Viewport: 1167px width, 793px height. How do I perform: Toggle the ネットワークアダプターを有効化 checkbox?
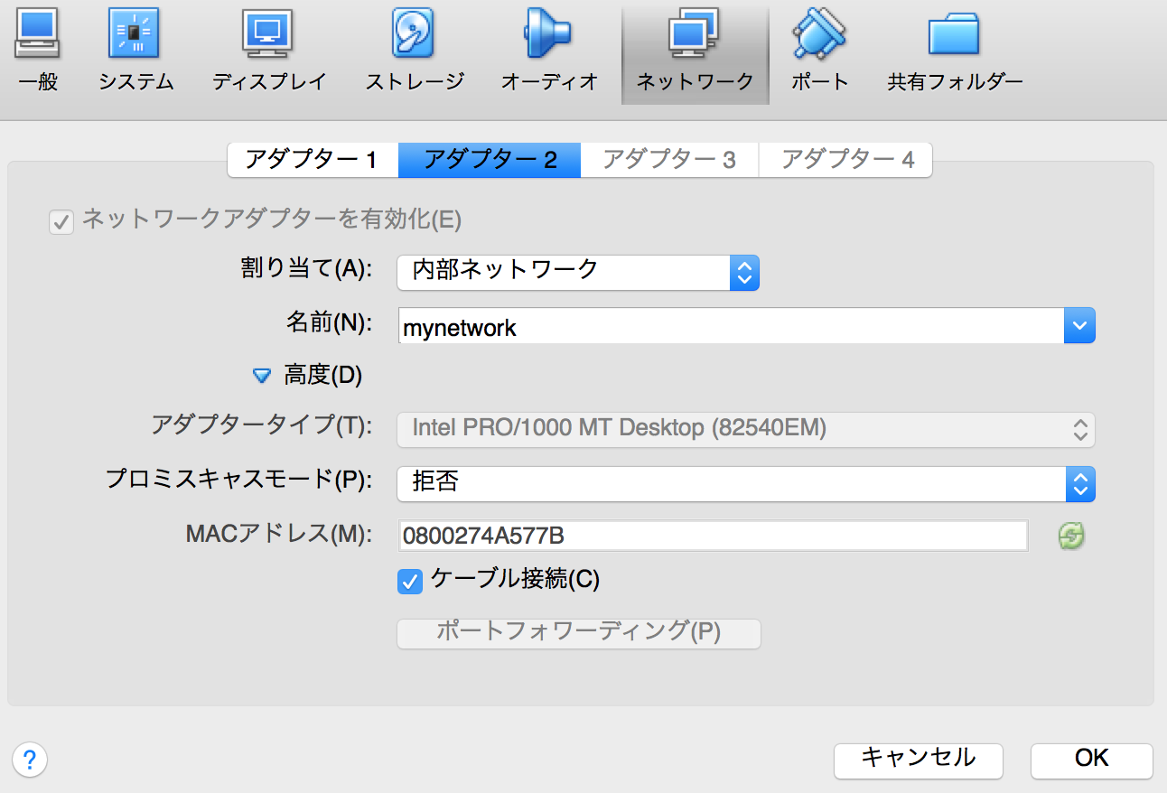[x=61, y=221]
